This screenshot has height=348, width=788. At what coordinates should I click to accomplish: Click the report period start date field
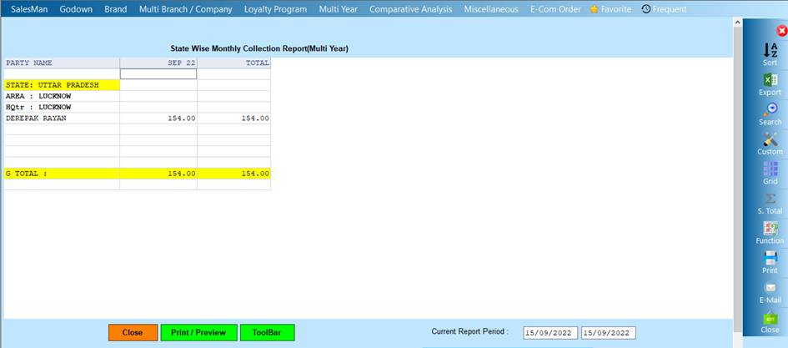coord(550,333)
